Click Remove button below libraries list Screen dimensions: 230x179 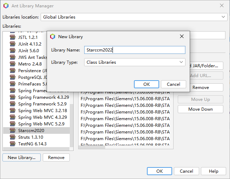[x=56, y=157]
